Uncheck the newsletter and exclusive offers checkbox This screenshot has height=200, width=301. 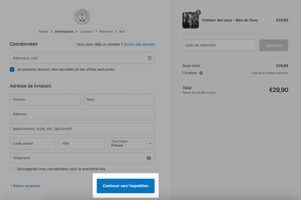pyautogui.click(x=12, y=69)
